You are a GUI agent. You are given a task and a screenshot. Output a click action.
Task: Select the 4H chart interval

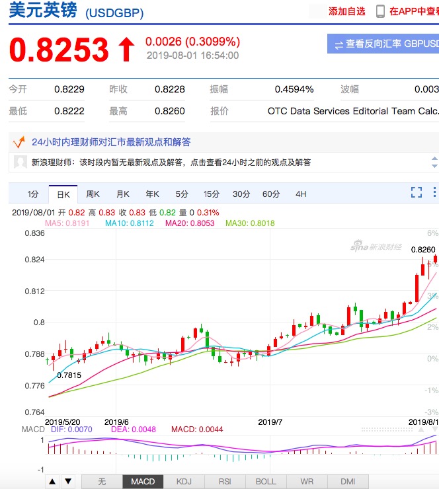[301, 194]
